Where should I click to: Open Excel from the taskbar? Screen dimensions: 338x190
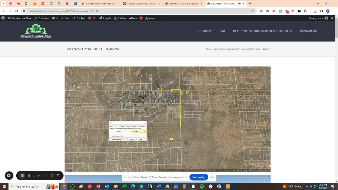[124, 187]
